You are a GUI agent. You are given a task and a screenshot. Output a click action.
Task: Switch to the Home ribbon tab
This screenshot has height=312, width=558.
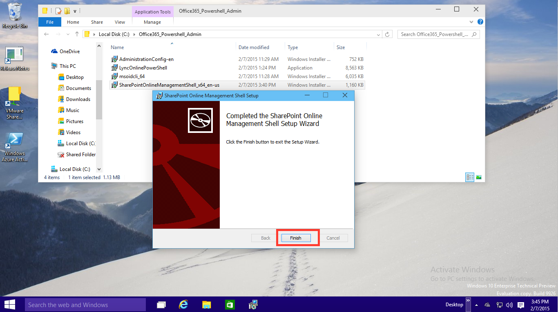(73, 22)
